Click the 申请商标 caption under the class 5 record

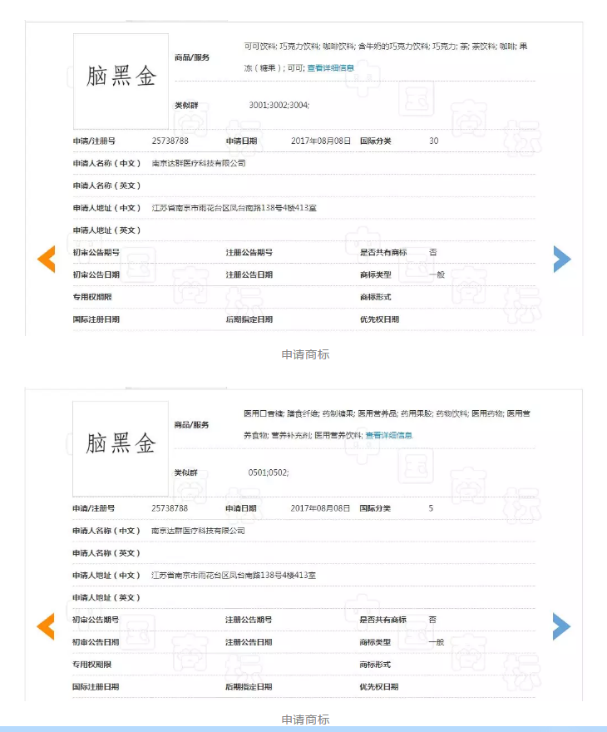(x=306, y=720)
